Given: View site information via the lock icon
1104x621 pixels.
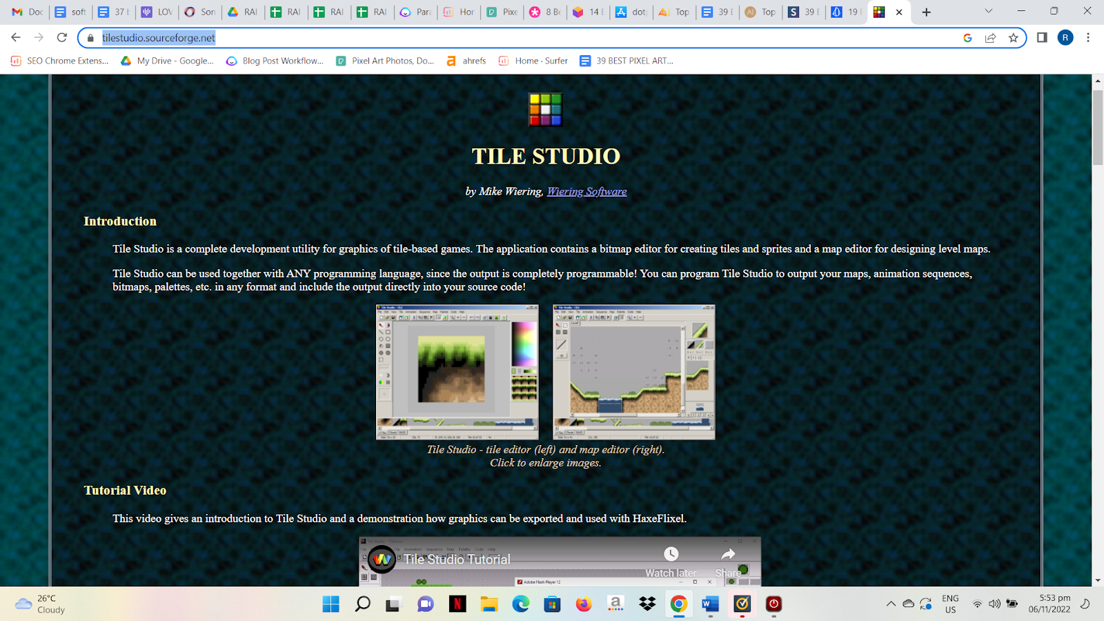Looking at the screenshot, I should pos(90,38).
